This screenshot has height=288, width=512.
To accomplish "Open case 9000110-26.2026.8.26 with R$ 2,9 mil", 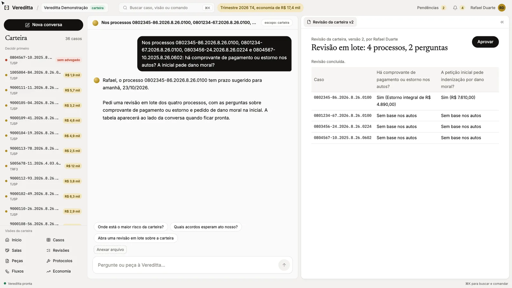I will tap(44, 211).
